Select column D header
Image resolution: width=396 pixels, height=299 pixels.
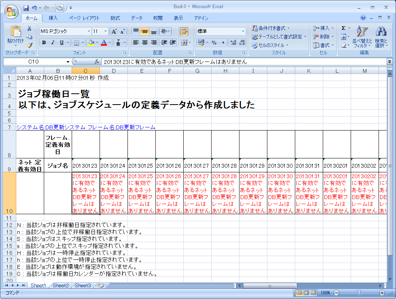(114, 71)
